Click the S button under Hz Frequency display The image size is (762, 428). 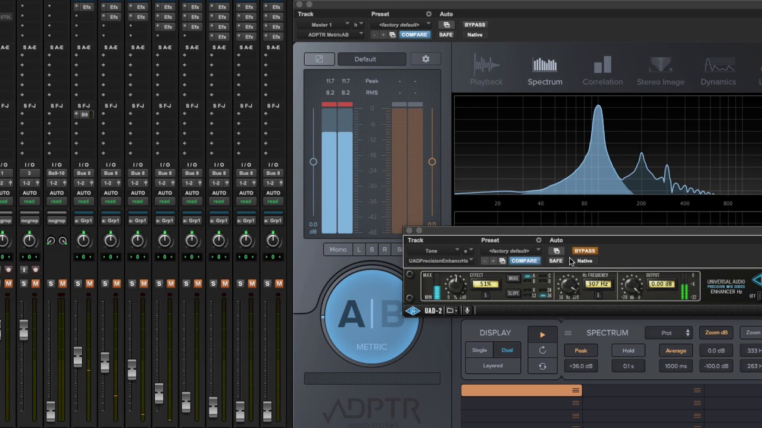(x=598, y=295)
